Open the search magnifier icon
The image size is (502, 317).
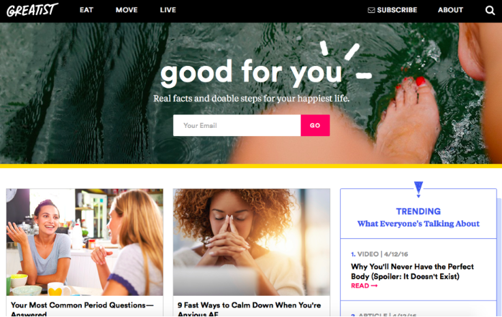point(490,10)
